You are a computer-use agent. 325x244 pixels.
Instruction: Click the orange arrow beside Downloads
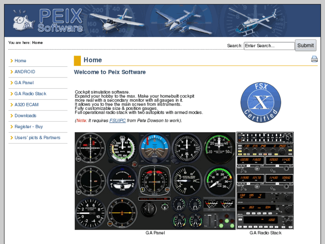(x=12, y=116)
